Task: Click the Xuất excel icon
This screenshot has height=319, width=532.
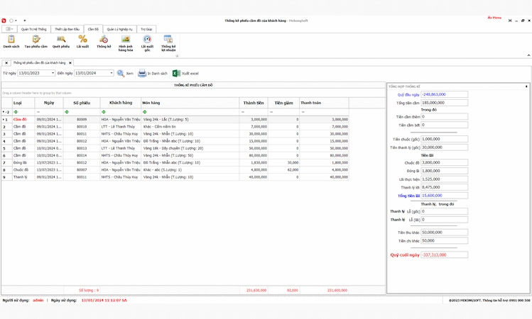Action: [x=176, y=73]
